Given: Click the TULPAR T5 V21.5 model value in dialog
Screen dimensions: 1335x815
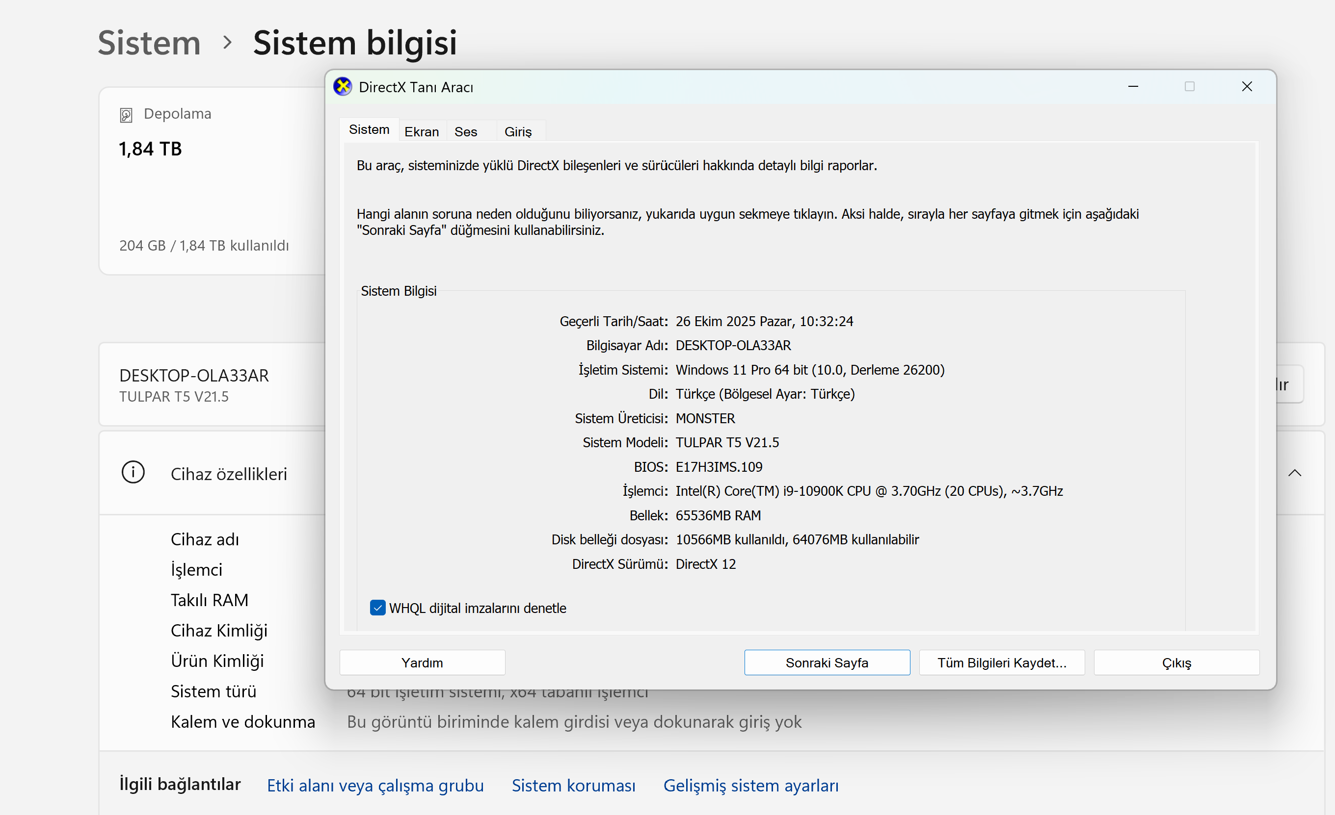Looking at the screenshot, I should coord(727,442).
